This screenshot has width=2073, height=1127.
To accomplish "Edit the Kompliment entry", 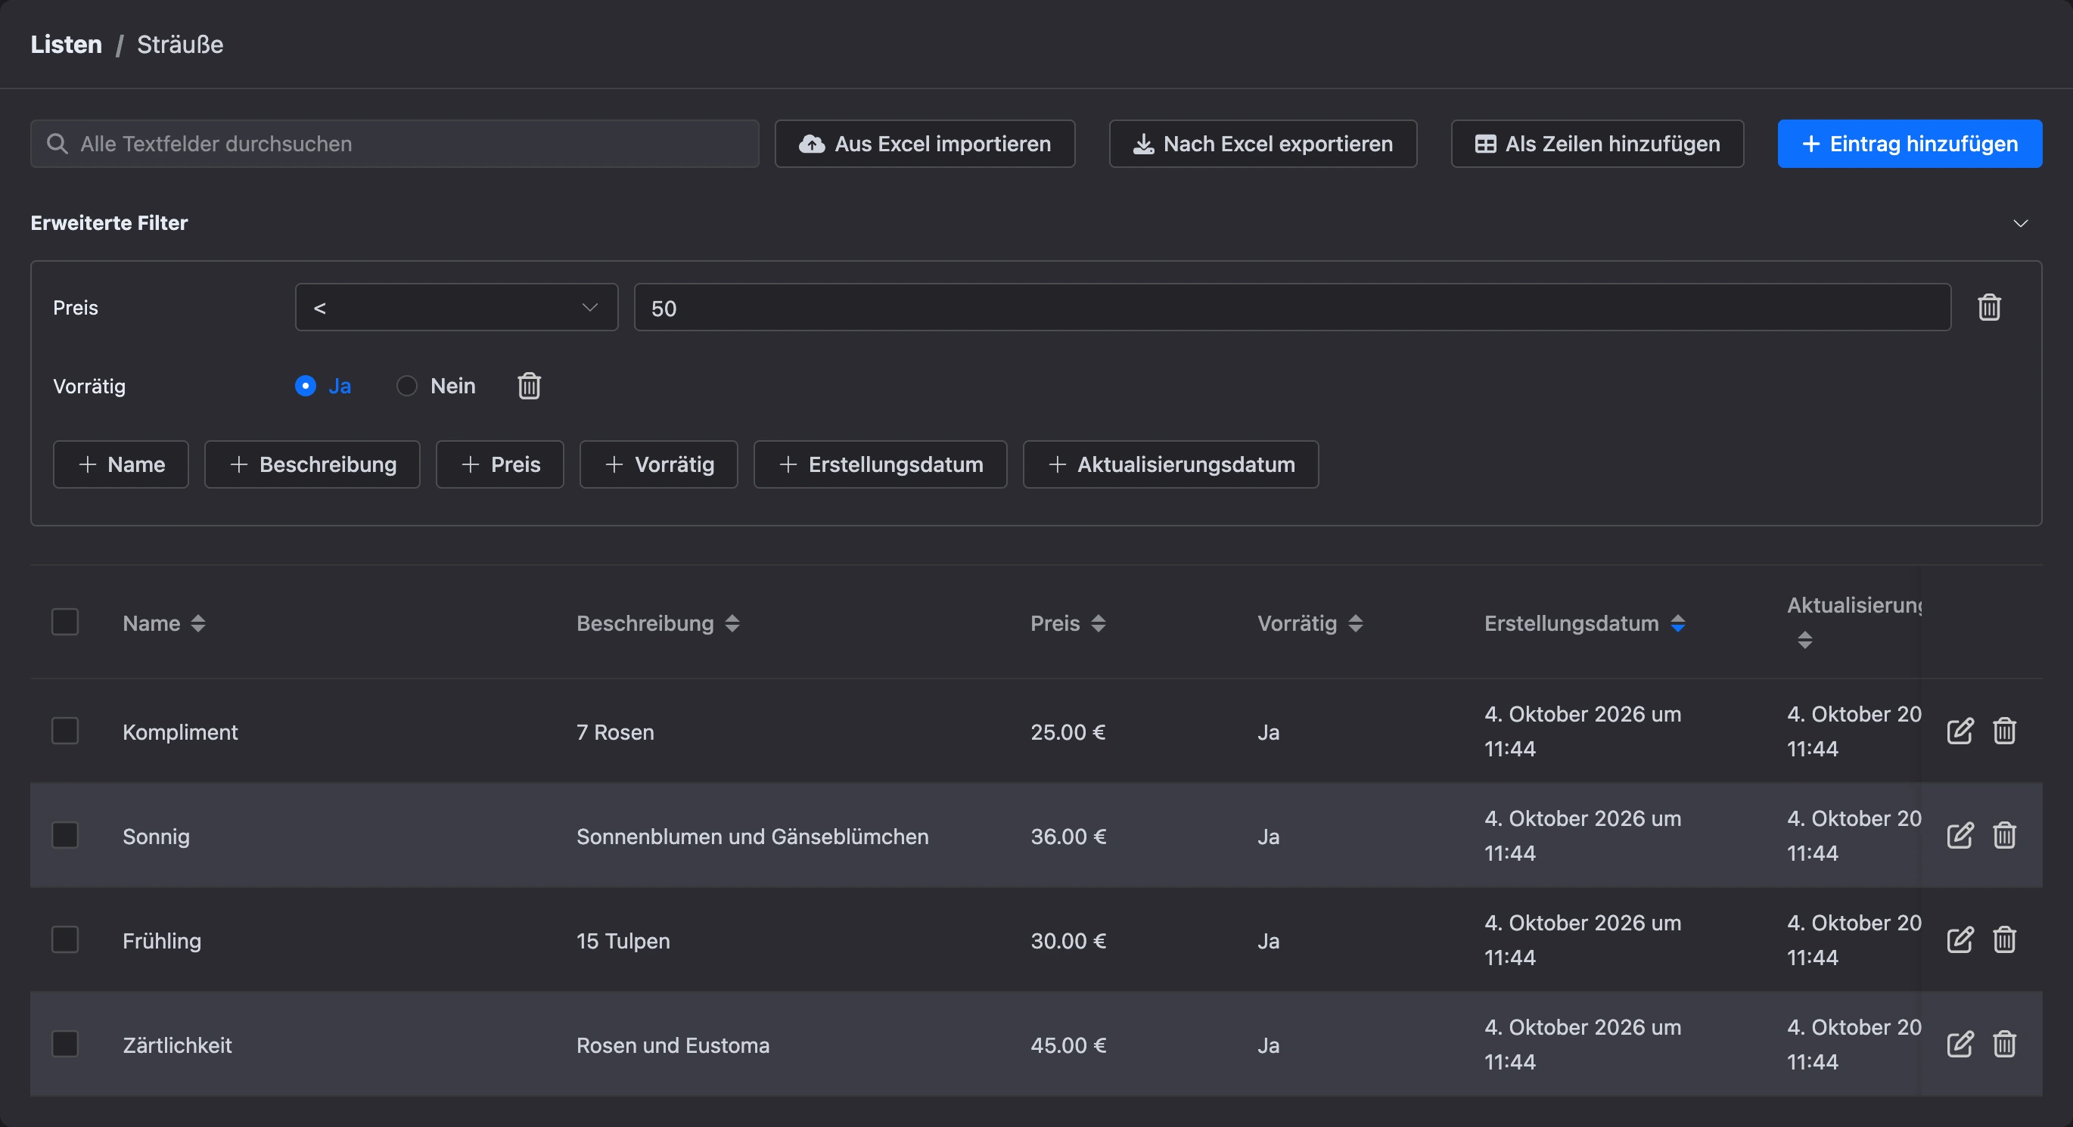I will 1960,731.
